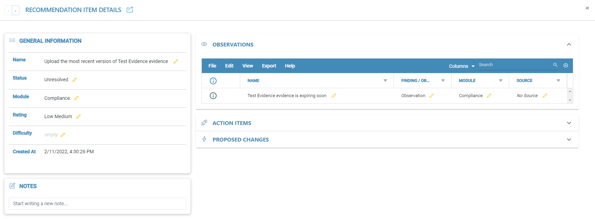Edit the Unresolved status with its pencil icon
Viewport: 595px width, 219px height.
(x=75, y=80)
